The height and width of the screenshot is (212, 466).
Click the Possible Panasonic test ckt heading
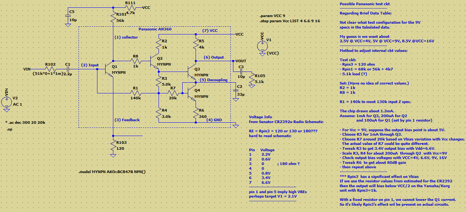pyautogui.click(x=365, y=4)
